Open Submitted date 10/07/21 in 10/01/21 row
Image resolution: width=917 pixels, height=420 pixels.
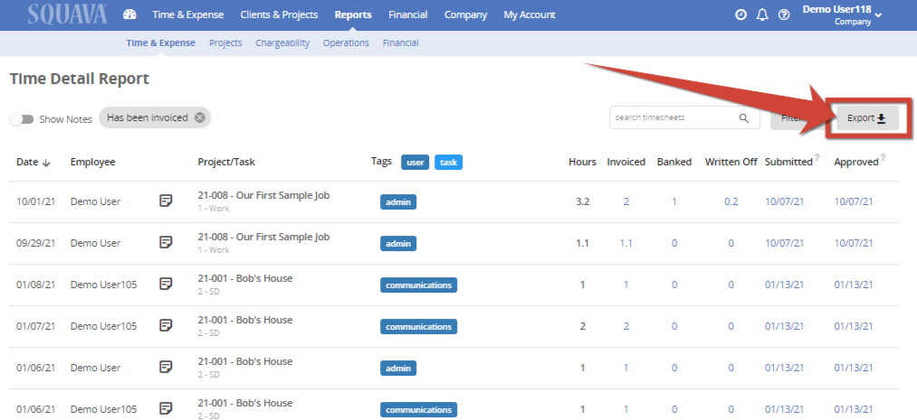(784, 201)
